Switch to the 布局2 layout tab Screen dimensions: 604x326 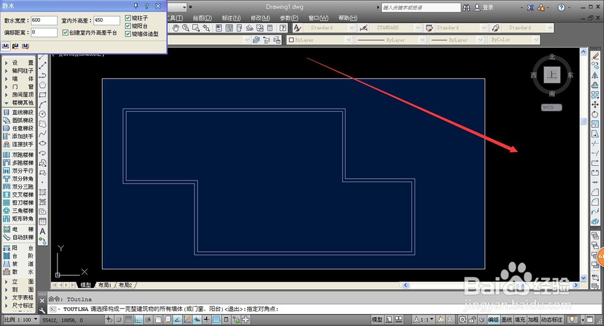[x=125, y=285]
